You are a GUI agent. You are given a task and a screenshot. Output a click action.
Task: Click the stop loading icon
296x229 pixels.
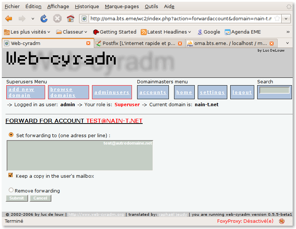tap(57, 18)
